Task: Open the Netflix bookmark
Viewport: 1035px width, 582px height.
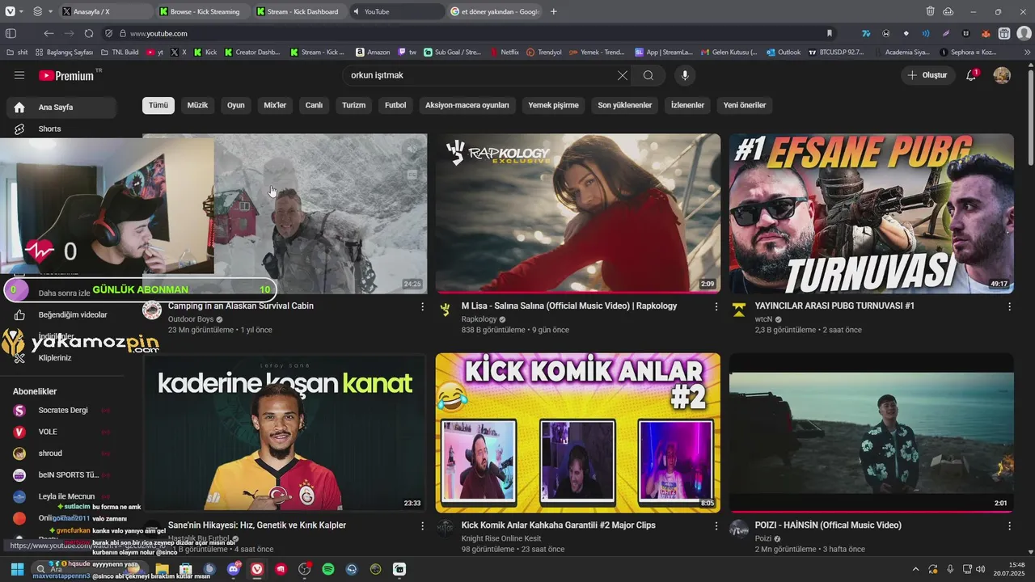Action: coord(504,52)
